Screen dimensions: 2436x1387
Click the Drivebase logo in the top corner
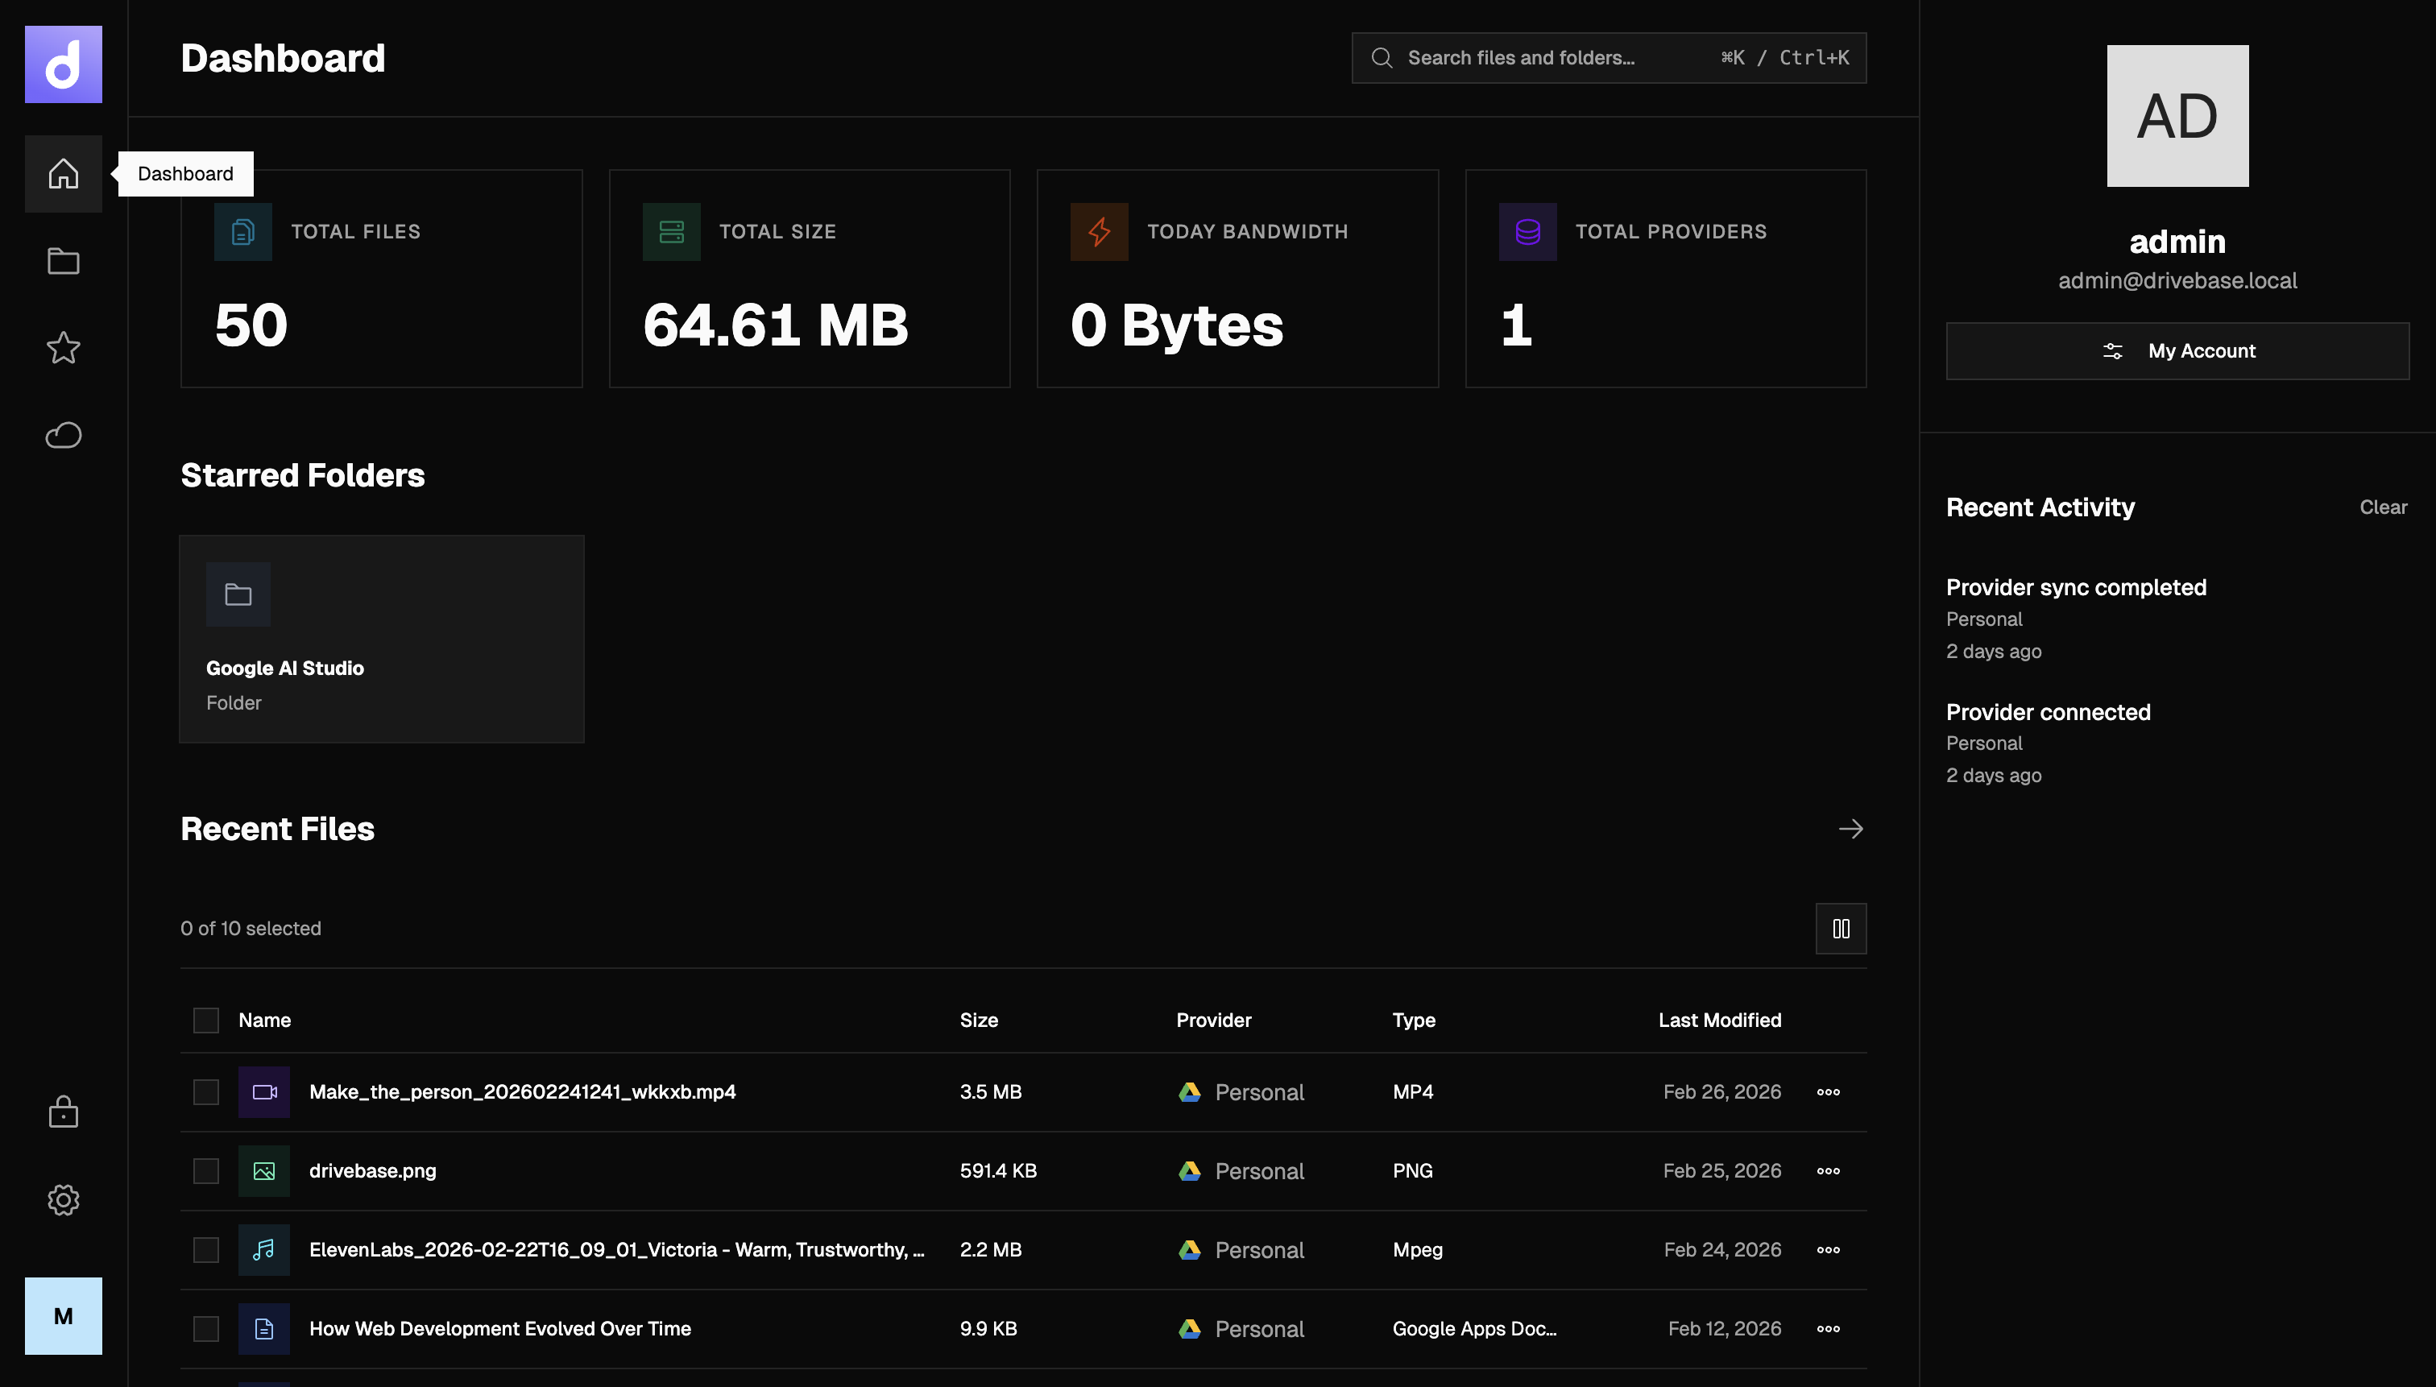tap(63, 64)
